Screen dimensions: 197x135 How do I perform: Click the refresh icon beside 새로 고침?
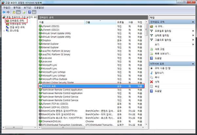pos(152,49)
